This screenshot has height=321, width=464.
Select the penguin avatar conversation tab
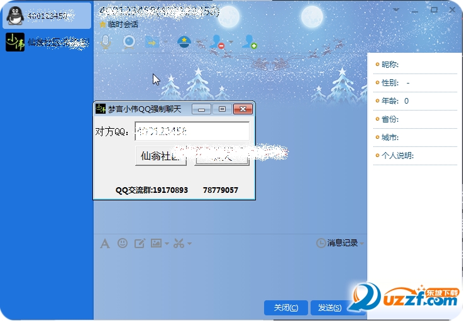[x=47, y=16]
